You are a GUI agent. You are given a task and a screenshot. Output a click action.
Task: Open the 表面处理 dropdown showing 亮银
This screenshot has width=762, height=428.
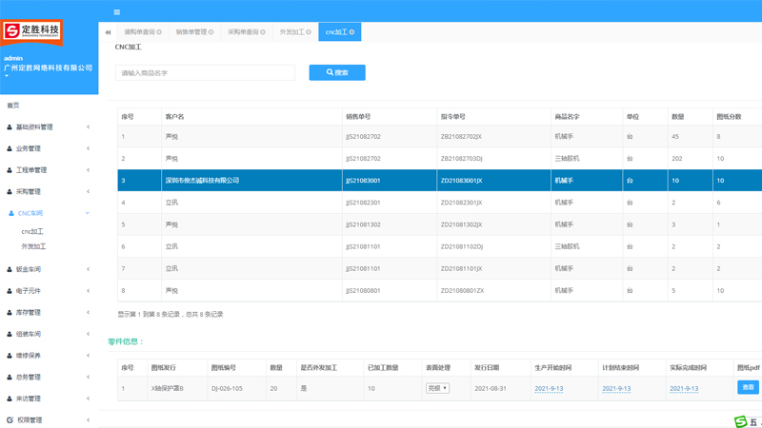tap(437, 388)
